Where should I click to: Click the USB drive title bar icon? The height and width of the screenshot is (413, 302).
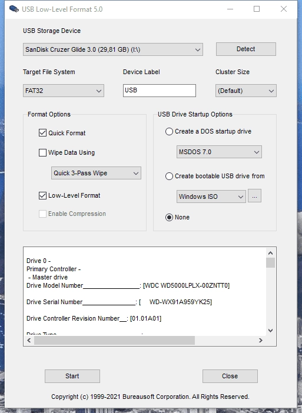tap(14, 9)
